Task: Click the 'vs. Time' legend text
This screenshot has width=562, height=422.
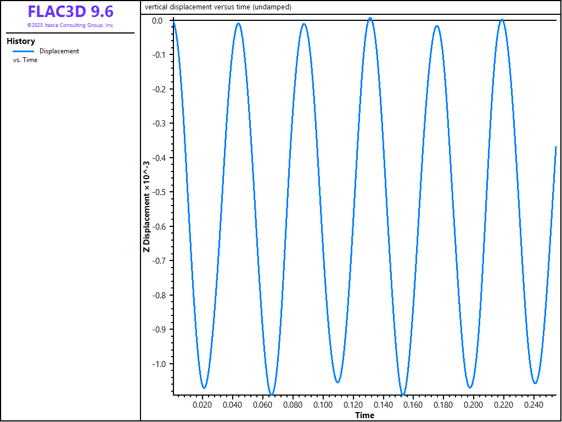Action: (x=25, y=60)
